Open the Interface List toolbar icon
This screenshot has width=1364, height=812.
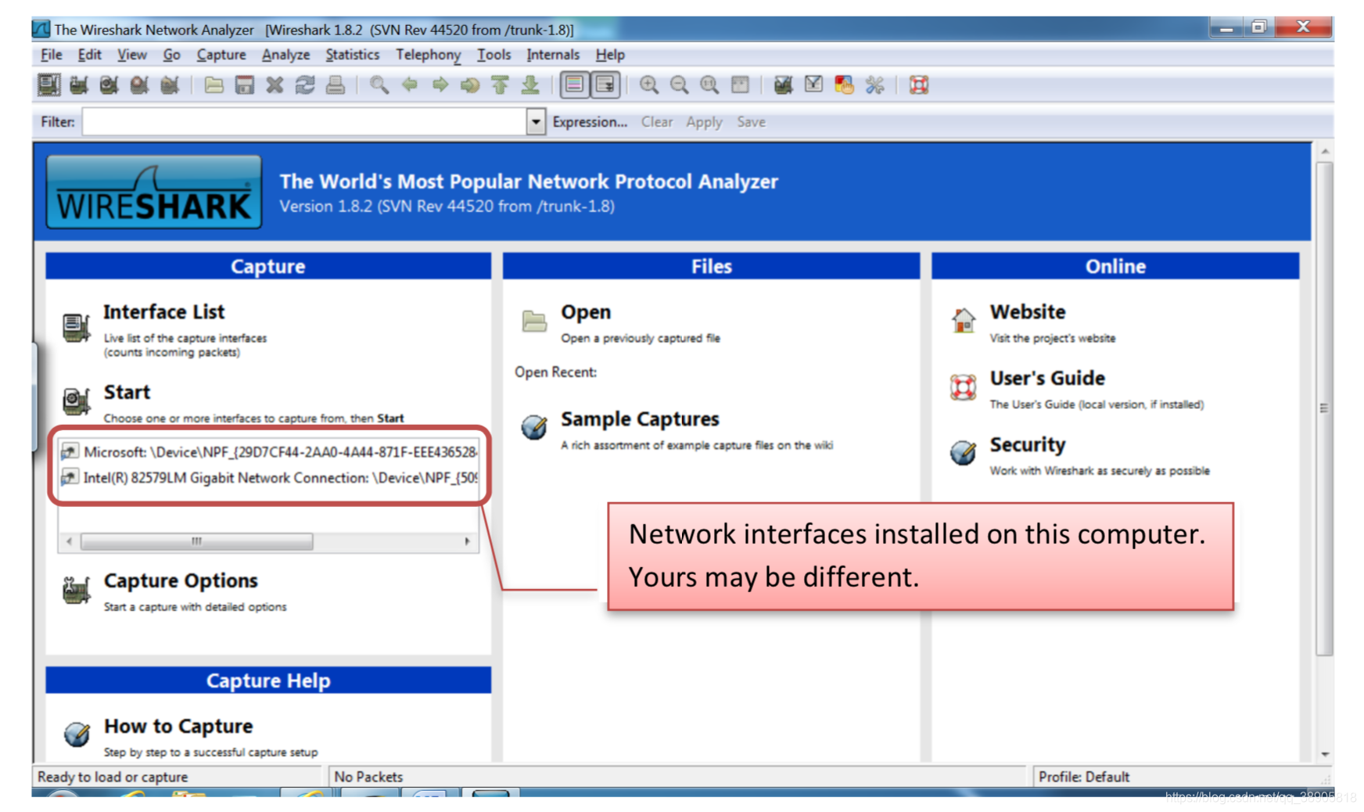click(x=48, y=84)
